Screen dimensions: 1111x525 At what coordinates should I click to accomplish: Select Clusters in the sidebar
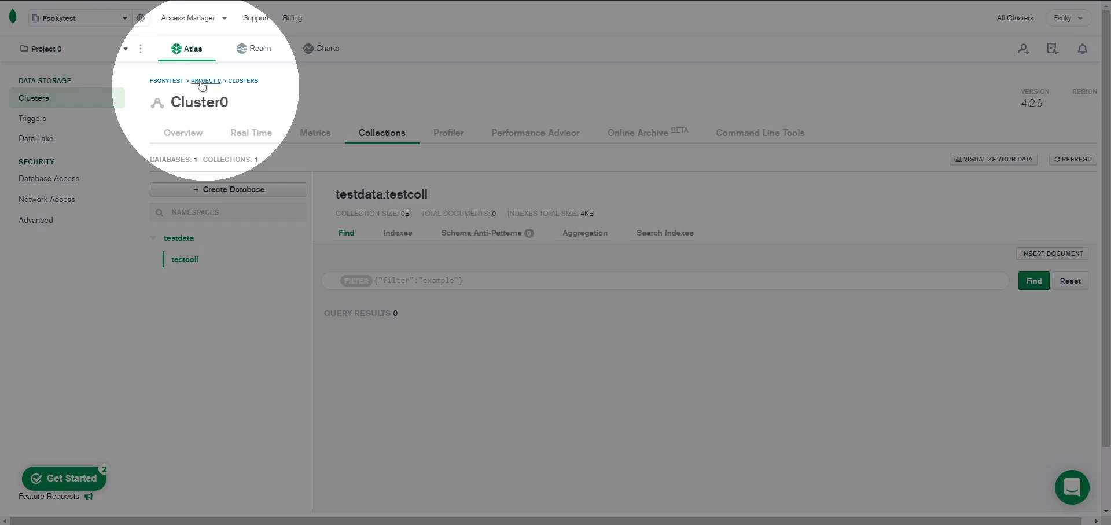67,98
